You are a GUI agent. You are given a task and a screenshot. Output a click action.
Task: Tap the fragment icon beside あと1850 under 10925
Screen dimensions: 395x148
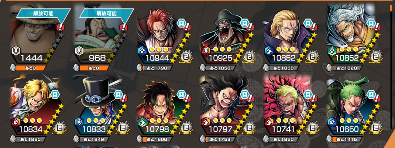point(202,68)
